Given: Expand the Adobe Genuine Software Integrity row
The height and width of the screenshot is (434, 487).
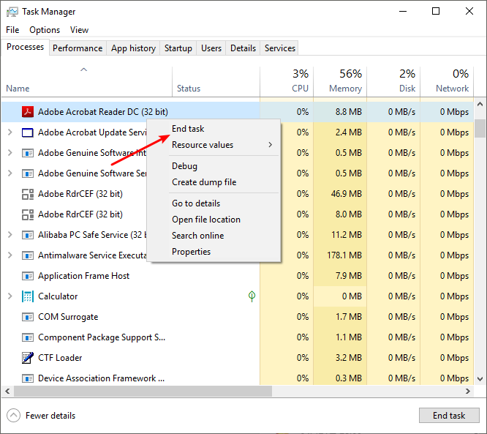Looking at the screenshot, I should tap(10, 153).
